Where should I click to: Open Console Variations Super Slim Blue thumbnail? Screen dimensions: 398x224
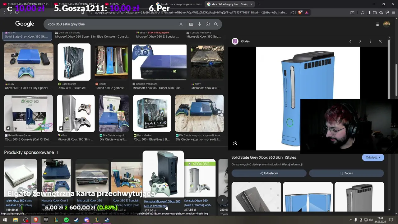(x=159, y=62)
